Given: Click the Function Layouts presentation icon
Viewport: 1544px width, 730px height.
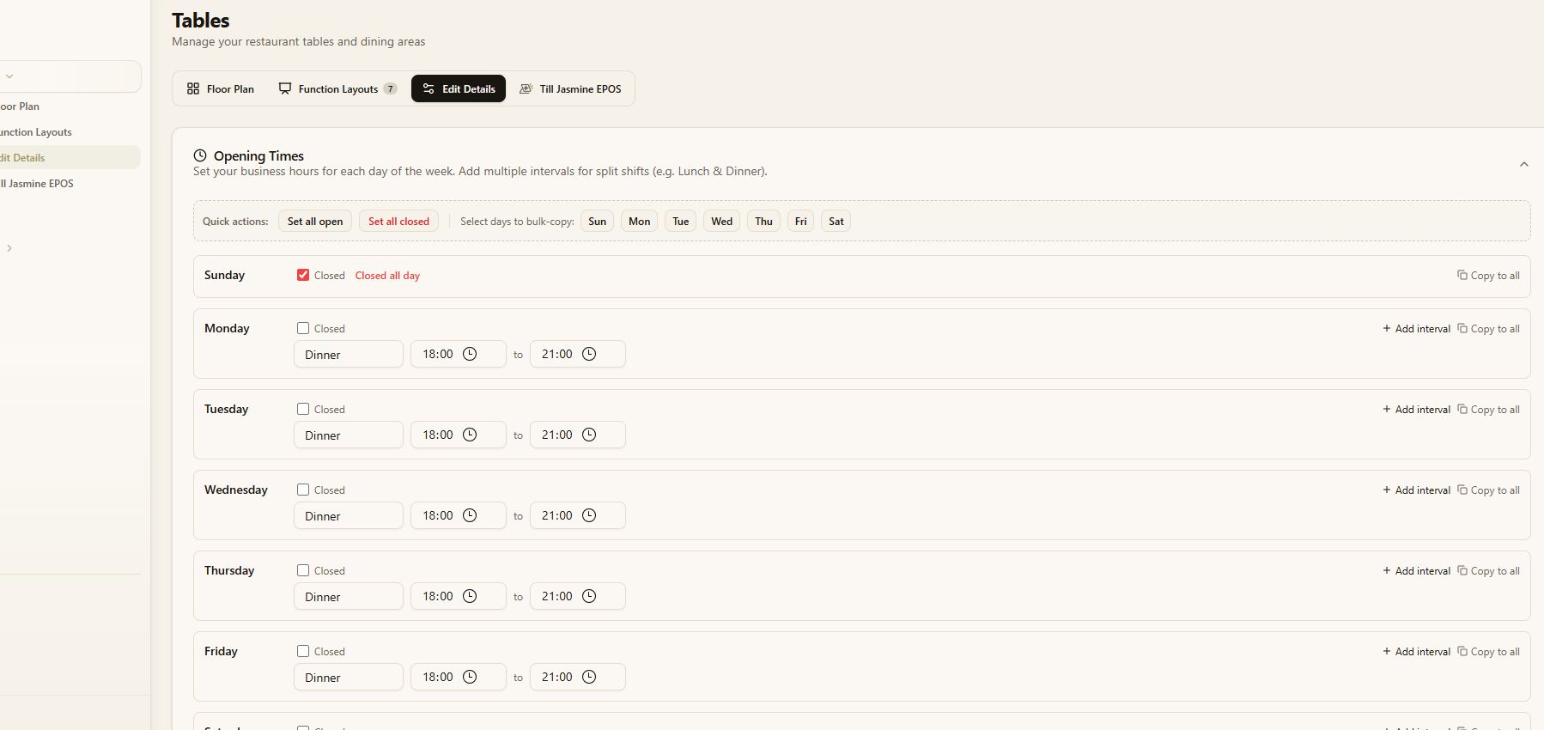Looking at the screenshot, I should tap(285, 88).
